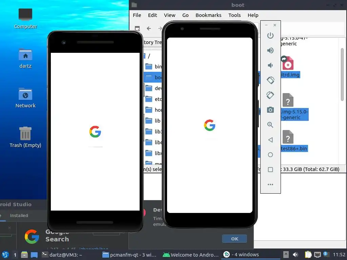Click the emulator power button icon
The height and width of the screenshot is (260, 347).
point(270,36)
